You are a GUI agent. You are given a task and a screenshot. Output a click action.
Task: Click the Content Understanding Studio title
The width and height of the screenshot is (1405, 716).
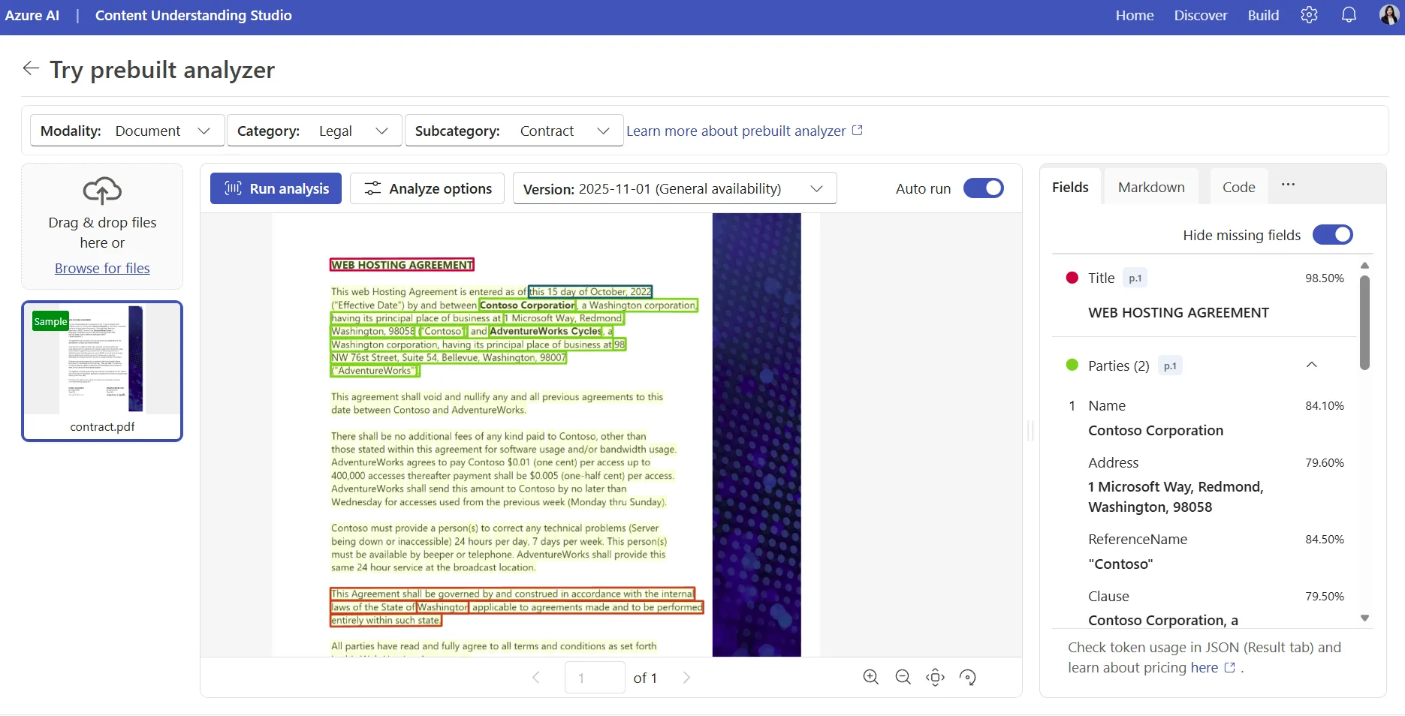point(193,15)
